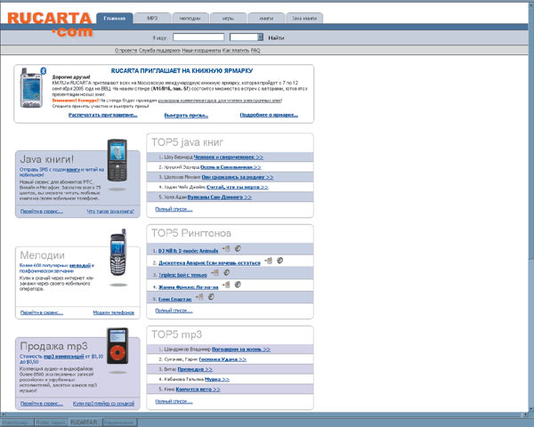Open the FAQ link
Viewport: 534px width, 427px height.
click(255, 51)
